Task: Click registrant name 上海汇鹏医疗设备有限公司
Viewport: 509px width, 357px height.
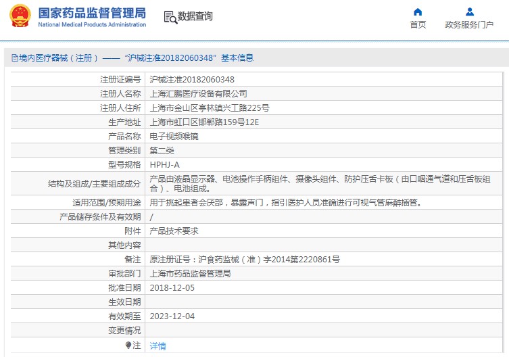Action: click(x=198, y=93)
